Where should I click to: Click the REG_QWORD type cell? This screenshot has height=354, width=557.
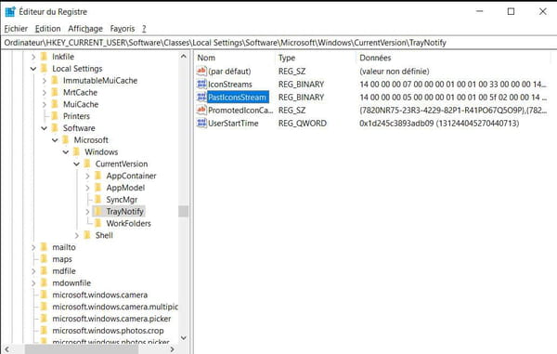pos(303,124)
